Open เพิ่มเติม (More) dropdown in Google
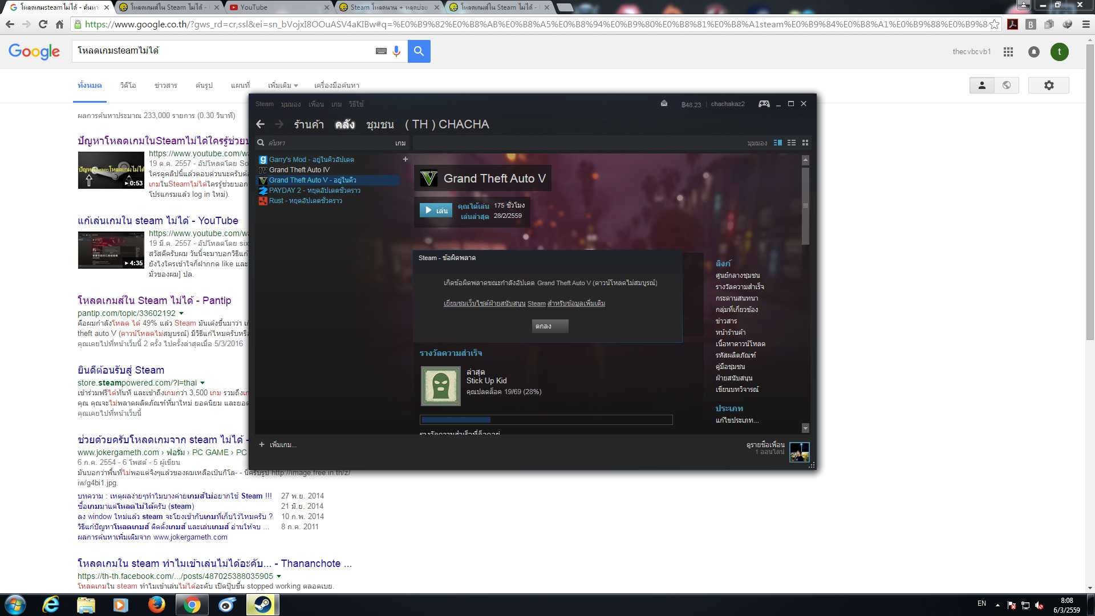Image resolution: width=1095 pixels, height=616 pixels. (x=283, y=86)
